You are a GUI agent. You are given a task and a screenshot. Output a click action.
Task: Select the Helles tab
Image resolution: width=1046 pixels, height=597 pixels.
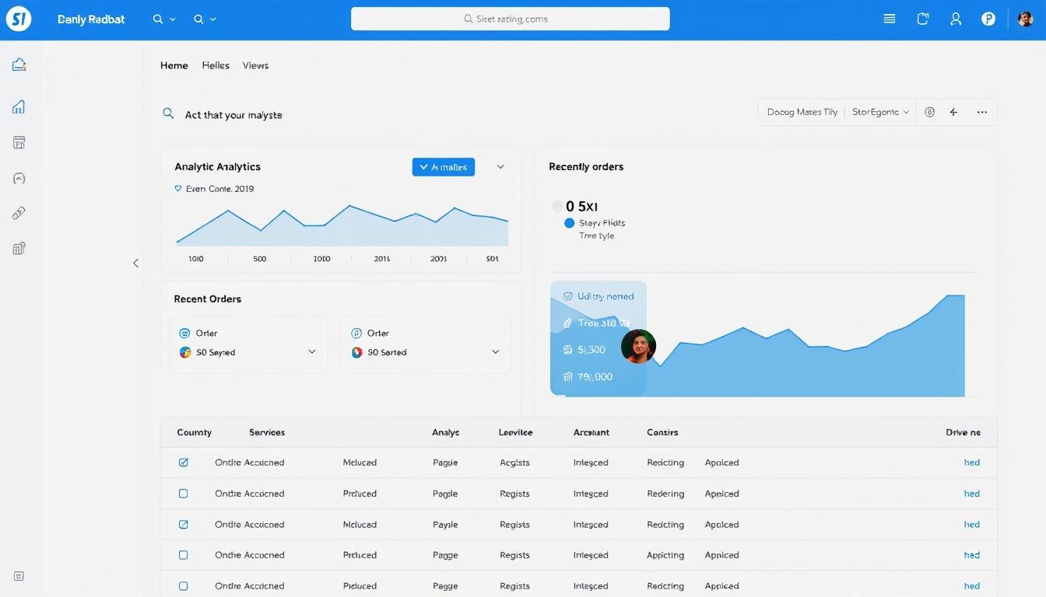(x=215, y=65)
